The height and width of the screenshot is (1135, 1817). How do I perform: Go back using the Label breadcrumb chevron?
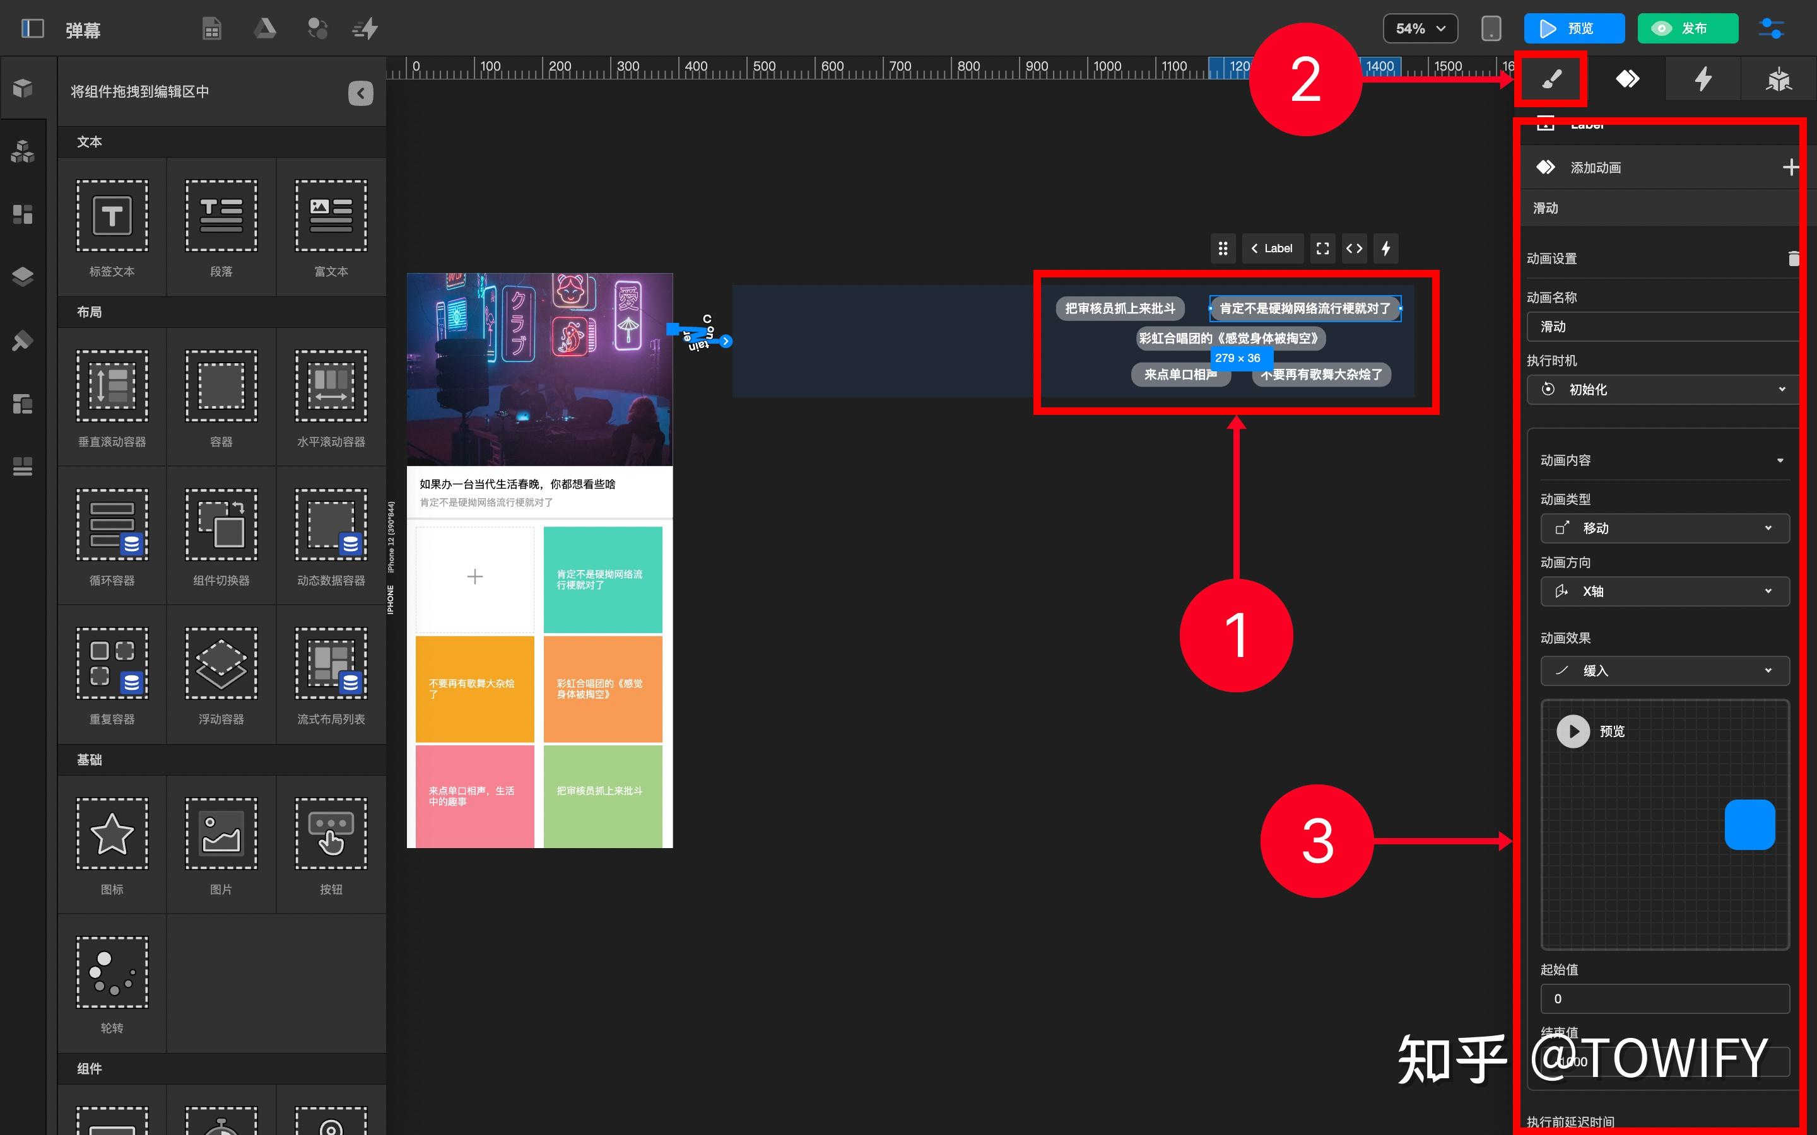[1255, 248]
